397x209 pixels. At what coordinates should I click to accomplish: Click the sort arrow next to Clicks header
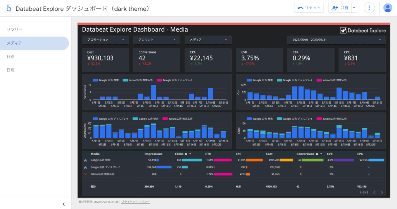pyautogui.click(x=190, y=154)
